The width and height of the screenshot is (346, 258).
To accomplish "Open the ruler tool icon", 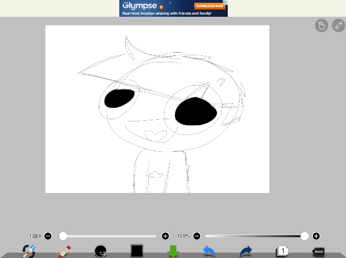I will tap(338, 25).
